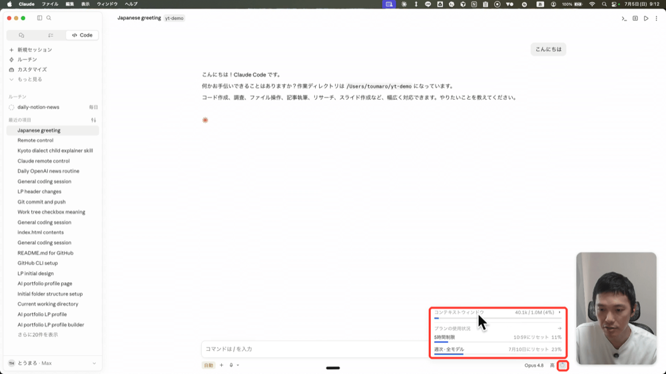Click the screen-share menu bar icon
The image size is (666, 374).
[389, 4]
